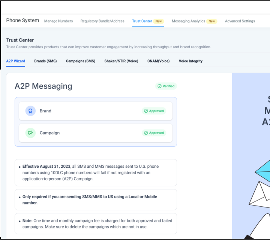
Task: Click the Approved badge on the Campaign row
Action: coord(154,133)
